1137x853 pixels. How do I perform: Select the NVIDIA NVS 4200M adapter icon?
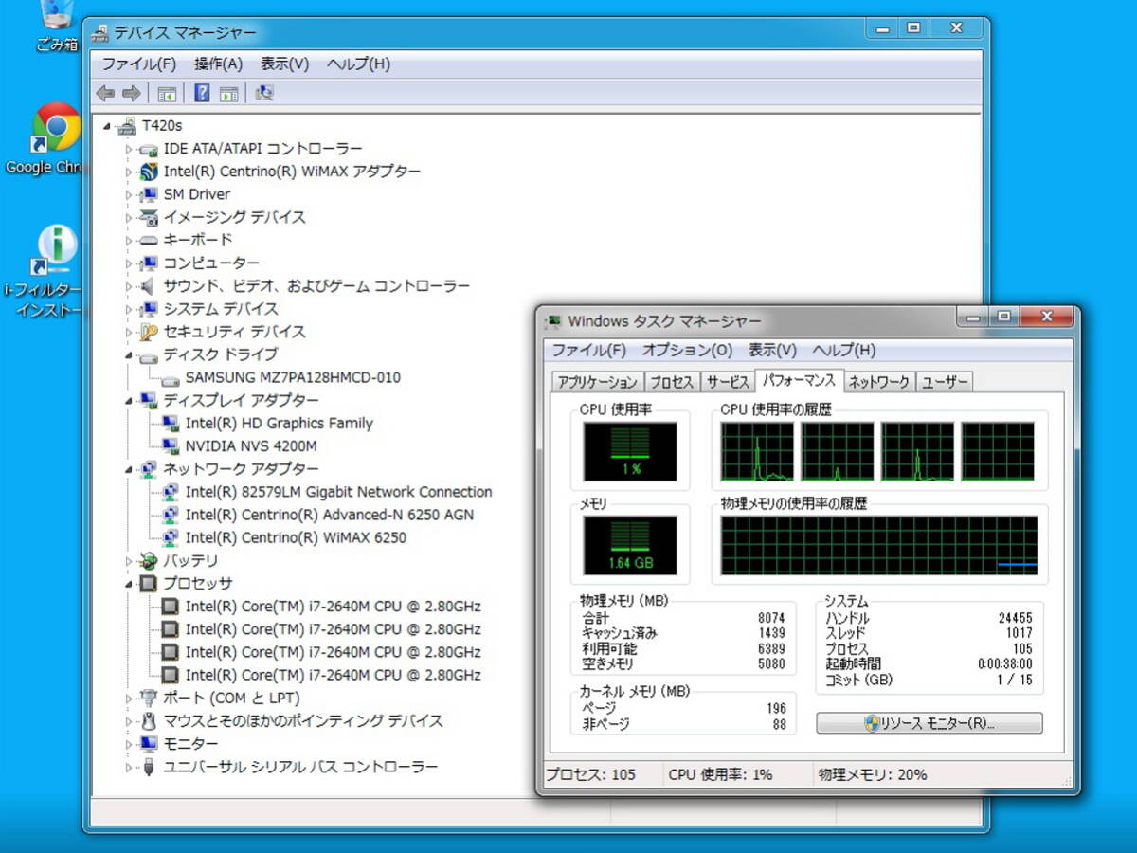(x=171, y=446)
